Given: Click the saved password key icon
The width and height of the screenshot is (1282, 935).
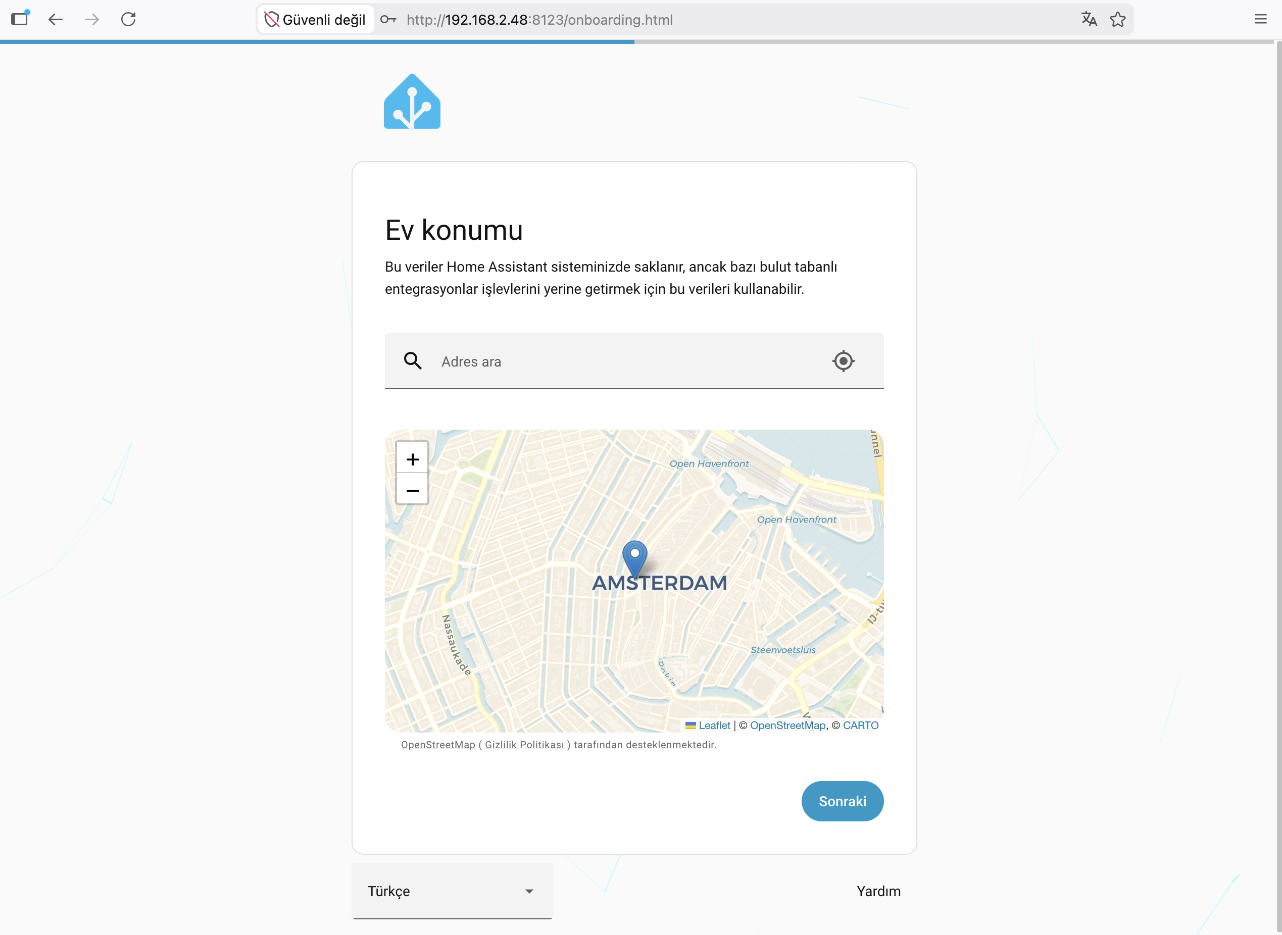Looking at the screenshot, I should [388, 20].
